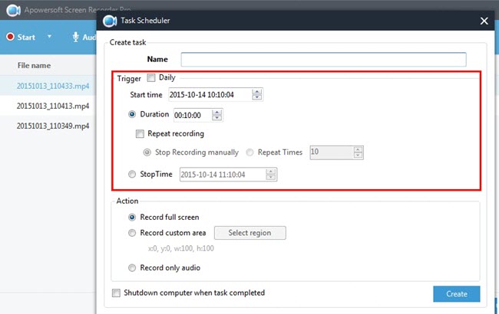The height and width of the screenshot is (314, 499).
Task: Enable the Daily trigger checkbox
Action: pos(151,77)
